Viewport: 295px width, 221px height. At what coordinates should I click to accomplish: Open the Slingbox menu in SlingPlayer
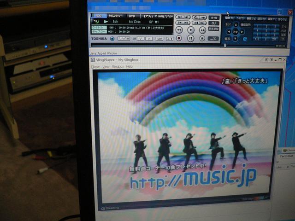click(118, 67)
